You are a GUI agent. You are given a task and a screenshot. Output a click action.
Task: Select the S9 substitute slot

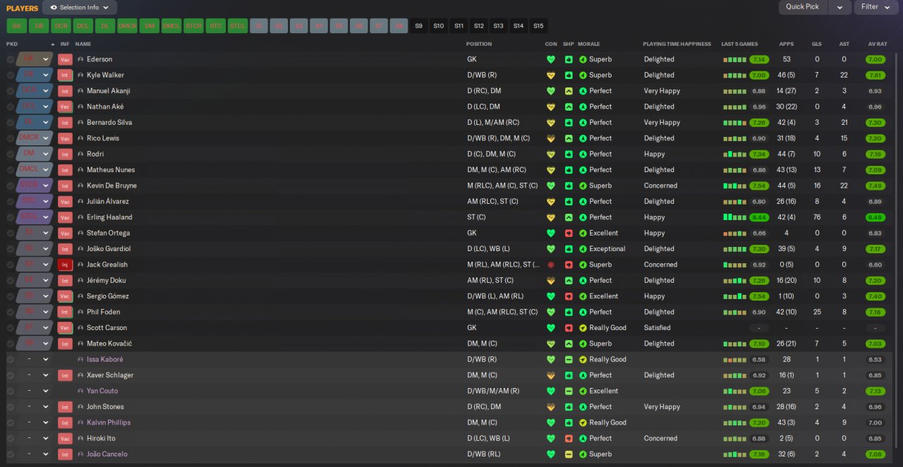coord(419,26)
